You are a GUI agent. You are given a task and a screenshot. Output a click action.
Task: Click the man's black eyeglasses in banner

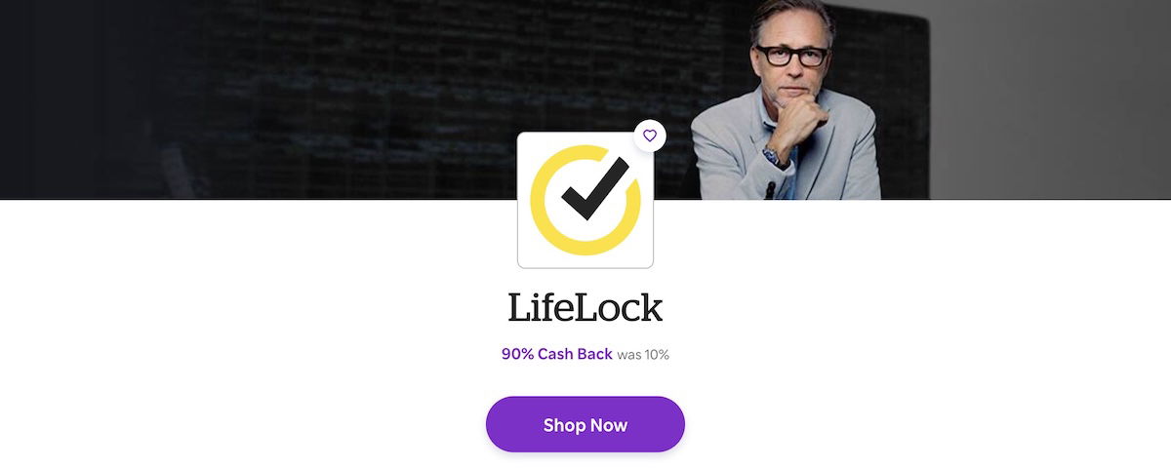pos(790,56)
